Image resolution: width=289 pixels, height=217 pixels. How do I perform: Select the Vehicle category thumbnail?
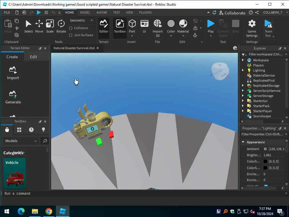[x=14, y=173]
